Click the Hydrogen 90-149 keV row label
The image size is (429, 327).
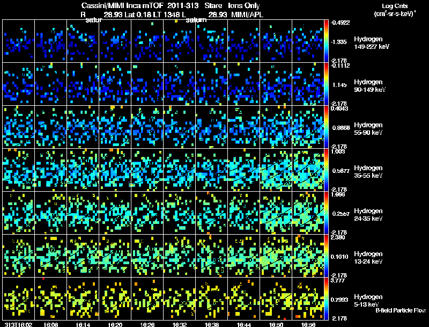pyautogui.click(x=370, y=86)
